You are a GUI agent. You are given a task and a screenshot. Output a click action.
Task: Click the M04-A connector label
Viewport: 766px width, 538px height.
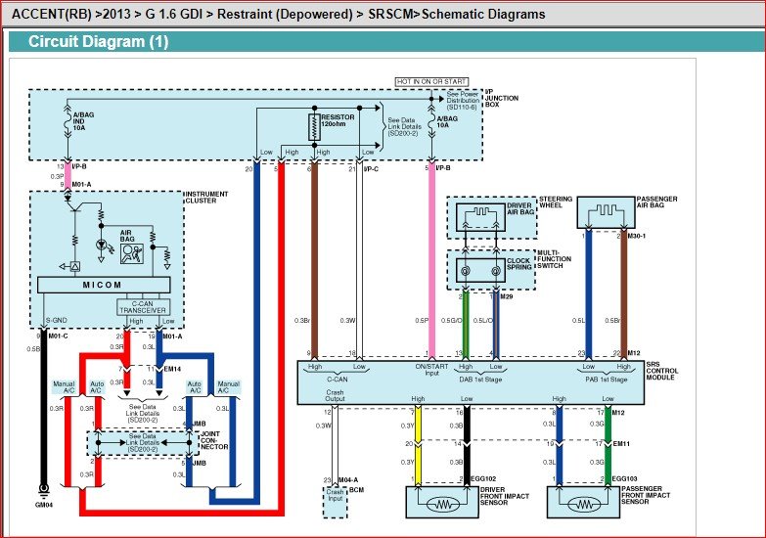coord(349,480)
